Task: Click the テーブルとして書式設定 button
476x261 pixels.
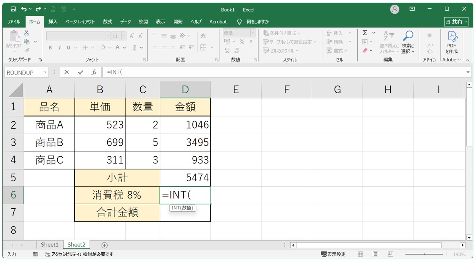Action: pyautogui.click(x=289, y=42)
